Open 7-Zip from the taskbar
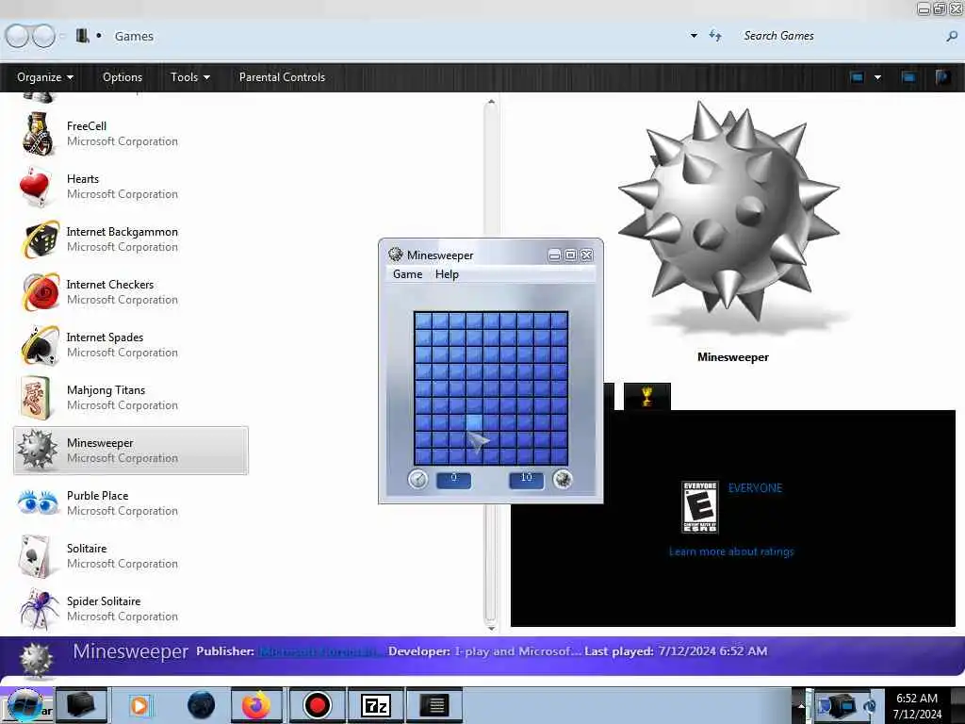 [375, 705]
